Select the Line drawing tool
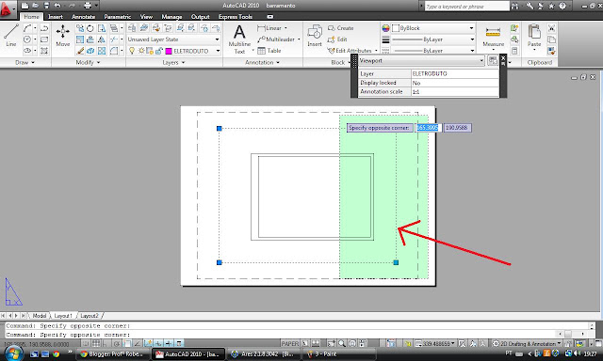603x361 pixels. tap(10, 35)
